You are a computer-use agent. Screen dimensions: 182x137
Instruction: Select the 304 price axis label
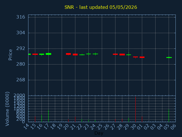20,33
